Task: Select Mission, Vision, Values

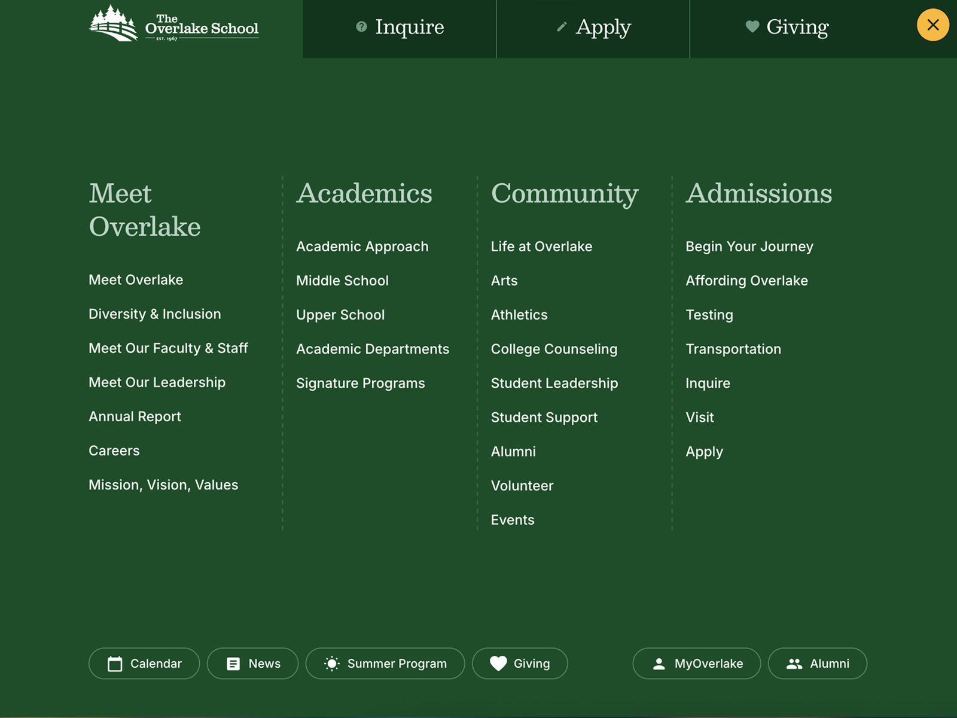Action: [163, 485]
